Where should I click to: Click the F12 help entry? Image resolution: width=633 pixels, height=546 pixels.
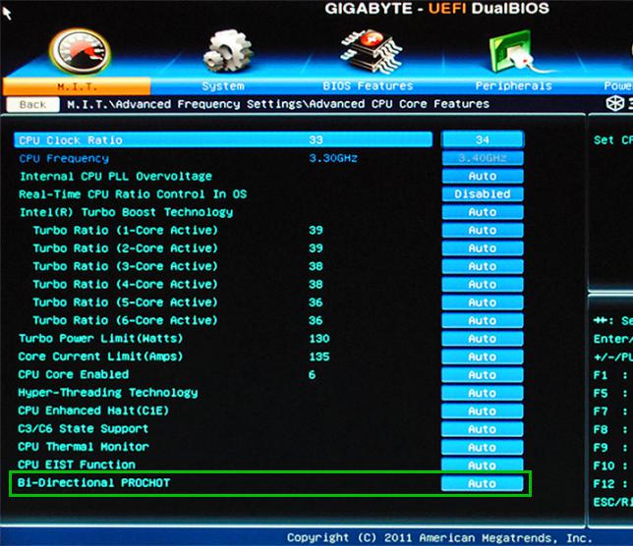click(x=611, y=484)
